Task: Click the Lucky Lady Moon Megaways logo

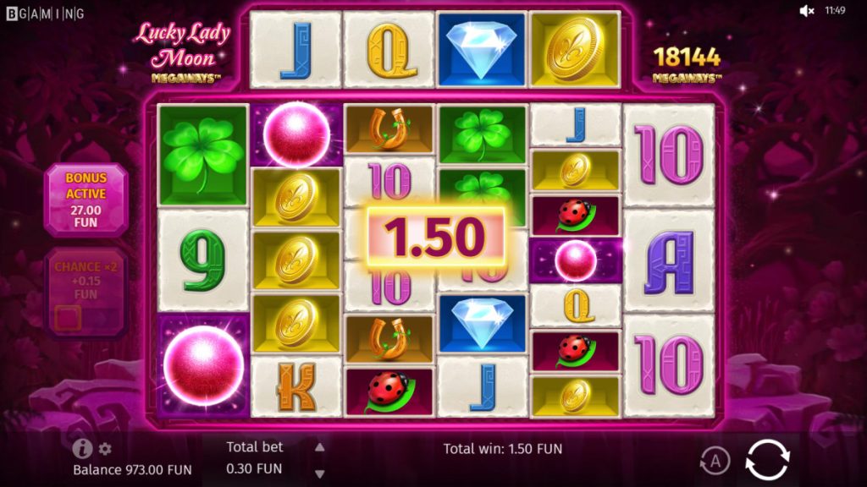Action: tap(183, 53)
